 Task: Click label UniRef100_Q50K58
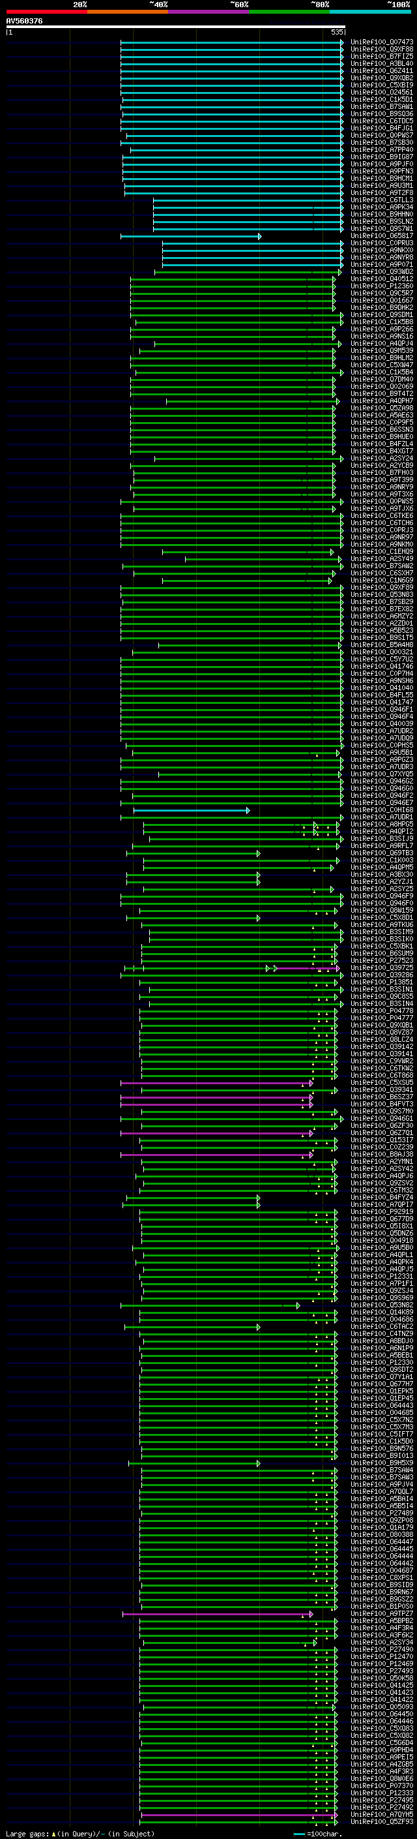click(x=382, y=1680)
